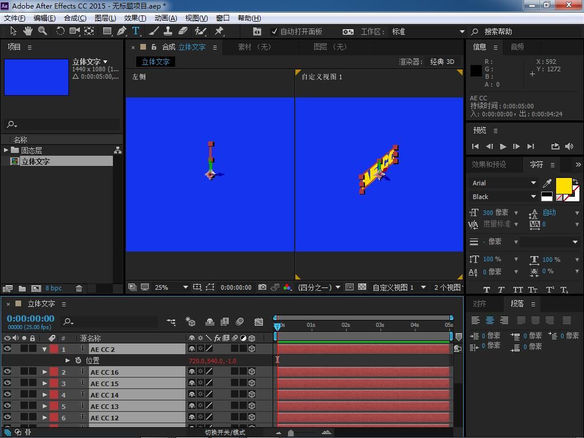Play the preview
The height and width of the screenshot is (438, 584).
[x=503, y=147]
